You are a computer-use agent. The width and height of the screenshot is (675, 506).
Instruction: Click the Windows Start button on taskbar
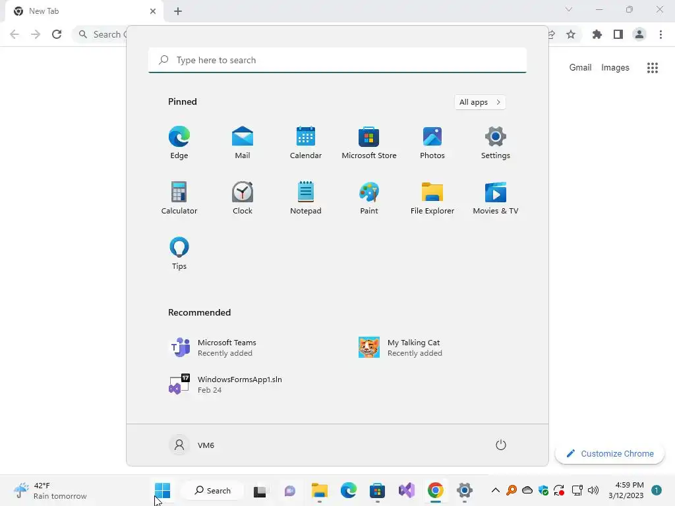coord(162,490)
